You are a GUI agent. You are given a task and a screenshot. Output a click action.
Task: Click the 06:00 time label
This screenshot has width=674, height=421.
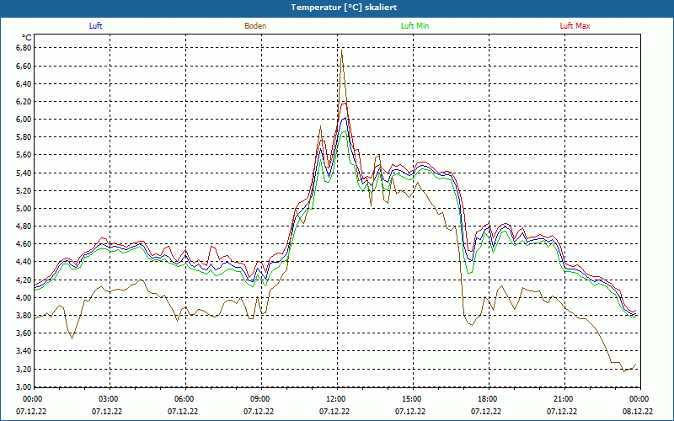185,399
